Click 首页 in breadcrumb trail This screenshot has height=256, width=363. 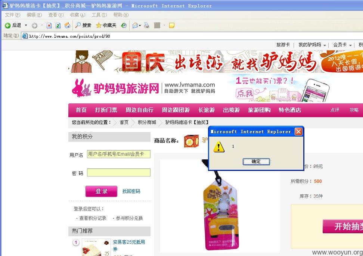click(x=124, y=122)
